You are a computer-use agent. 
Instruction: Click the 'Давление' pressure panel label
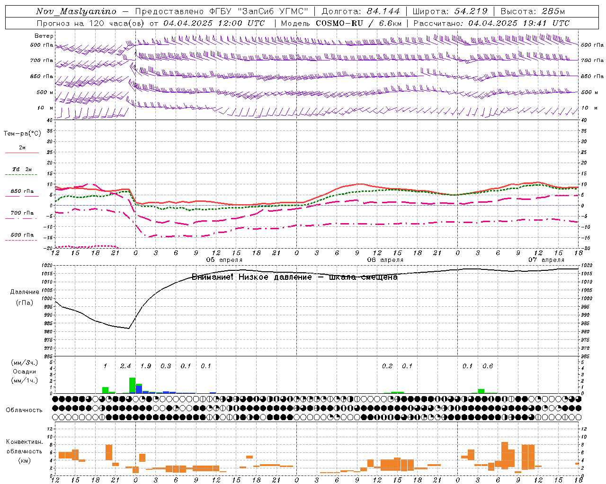pyautogui.click(x=25, y=292)
